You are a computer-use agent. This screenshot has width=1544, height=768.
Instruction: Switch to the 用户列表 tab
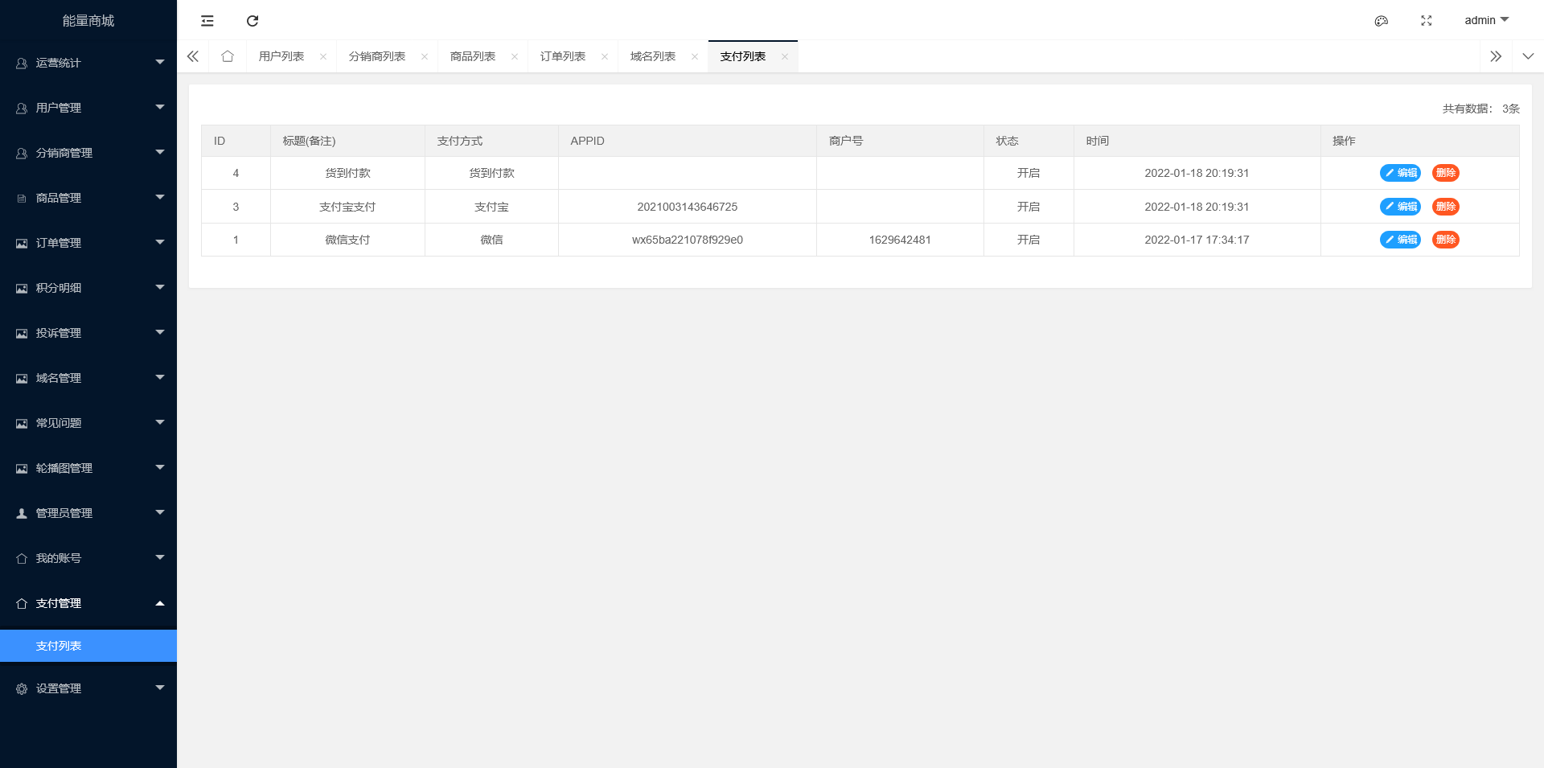tap(281, 56)
